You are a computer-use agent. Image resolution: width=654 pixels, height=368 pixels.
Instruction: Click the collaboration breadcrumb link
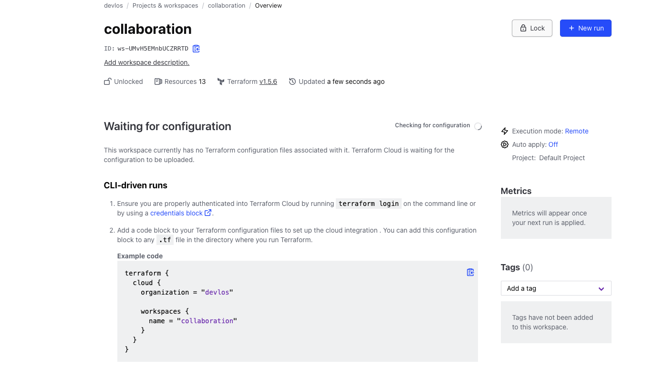point(227,6)
